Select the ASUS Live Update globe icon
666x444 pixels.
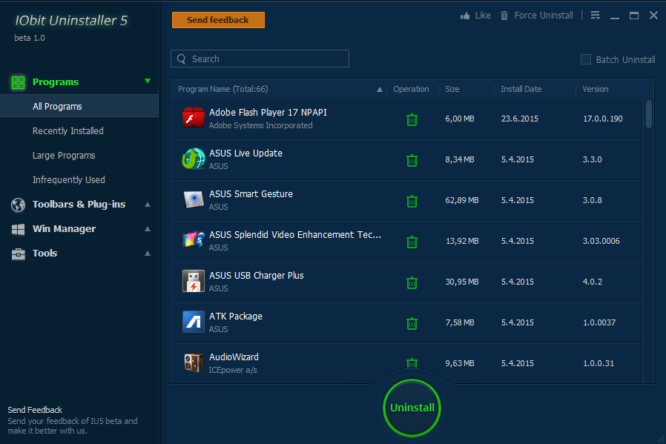click(x=194, y=159)
